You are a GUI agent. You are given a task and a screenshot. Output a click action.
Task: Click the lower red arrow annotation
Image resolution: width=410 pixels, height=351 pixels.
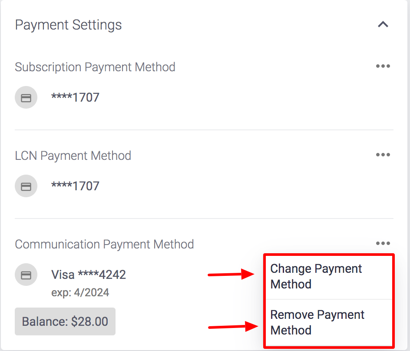click(x=233, y=327)
